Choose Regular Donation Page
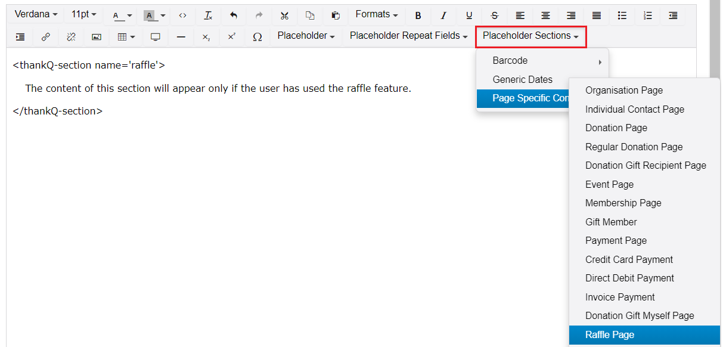Image resolution: width=723 pixels, height=347 pixels. point(644,147)
